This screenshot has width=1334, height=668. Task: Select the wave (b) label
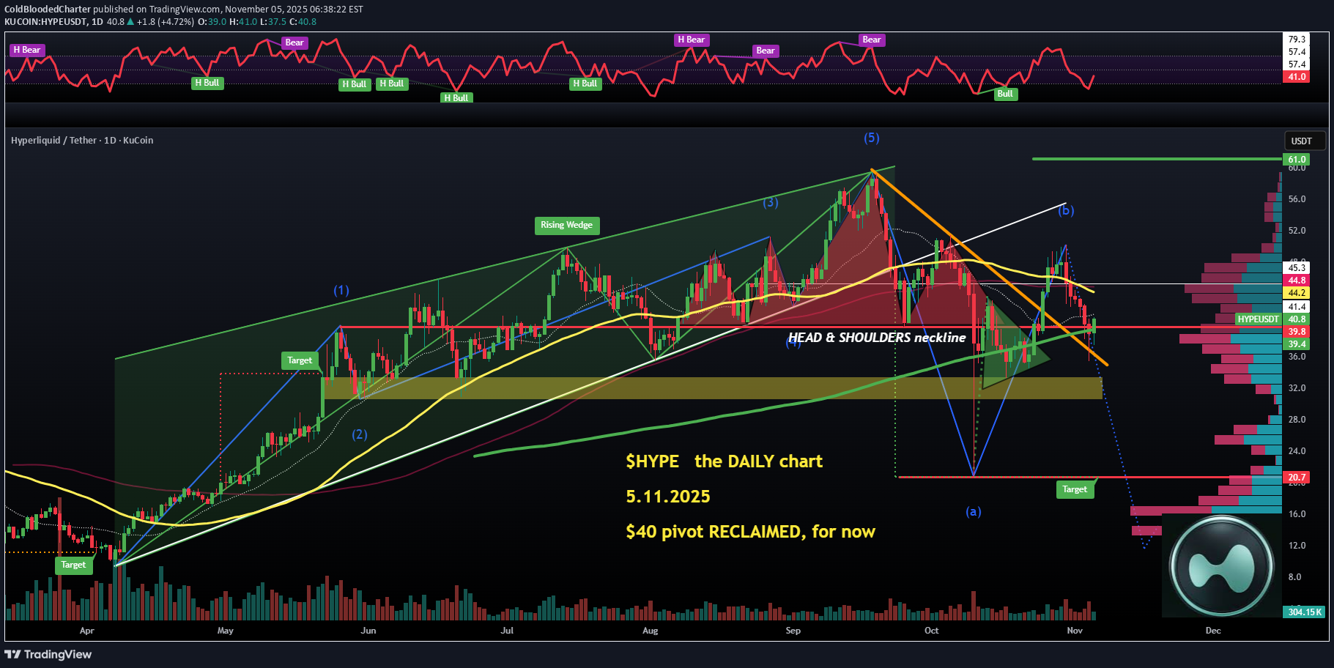(1066, 211)
